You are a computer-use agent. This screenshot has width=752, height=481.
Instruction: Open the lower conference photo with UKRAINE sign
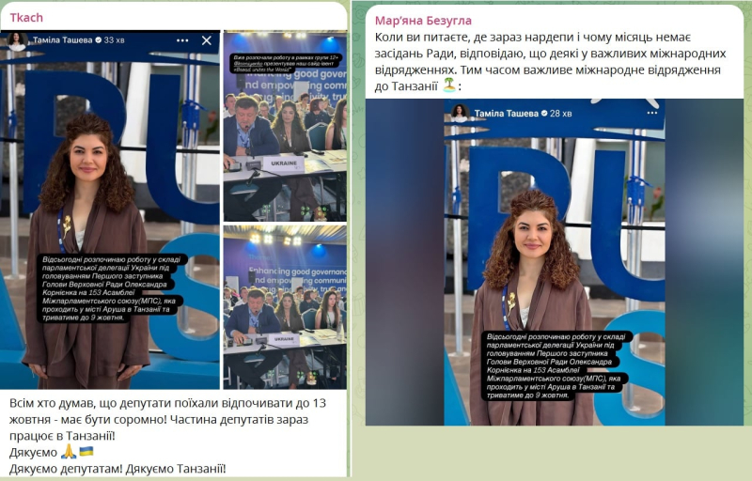[286, 307]
